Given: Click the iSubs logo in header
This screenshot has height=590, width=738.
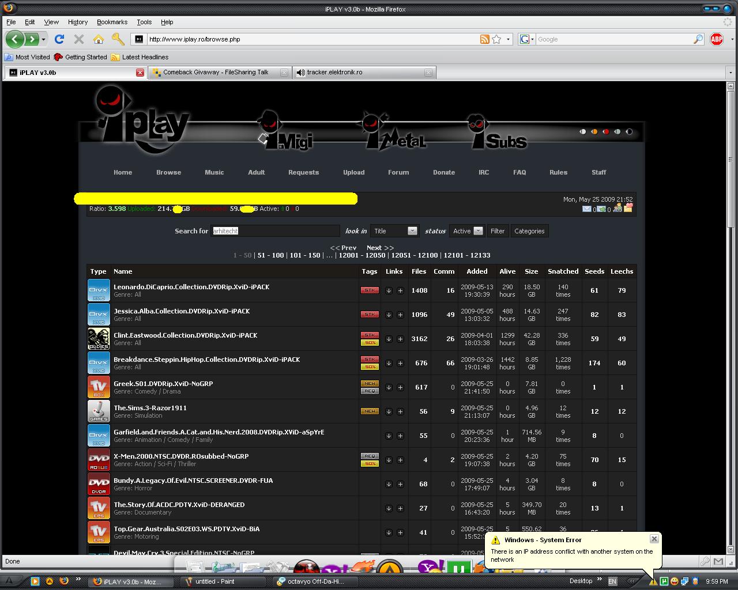Looking at the screenshot, I should point(497,133).
